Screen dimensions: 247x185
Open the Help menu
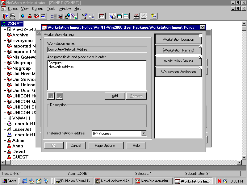coord(78,9)
